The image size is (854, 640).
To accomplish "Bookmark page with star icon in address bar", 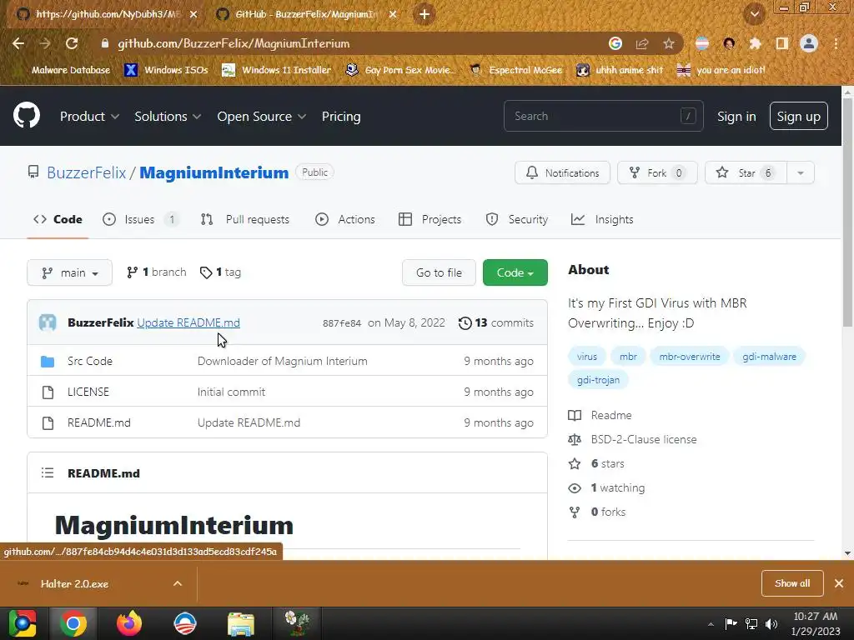I will (668, 43).
